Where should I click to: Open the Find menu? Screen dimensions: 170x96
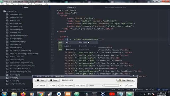click(x=30, y=4)
